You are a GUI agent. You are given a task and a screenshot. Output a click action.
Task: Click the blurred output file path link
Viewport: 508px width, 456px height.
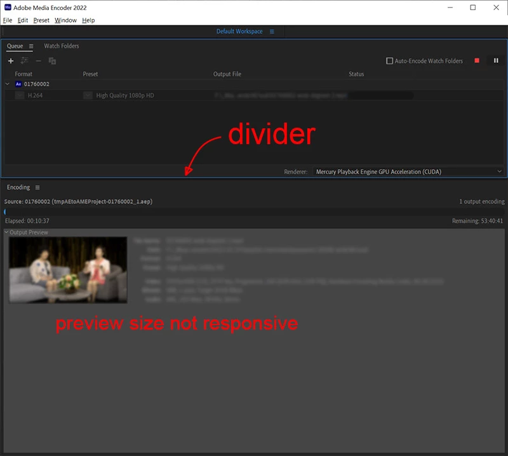[x=280, y=95]
